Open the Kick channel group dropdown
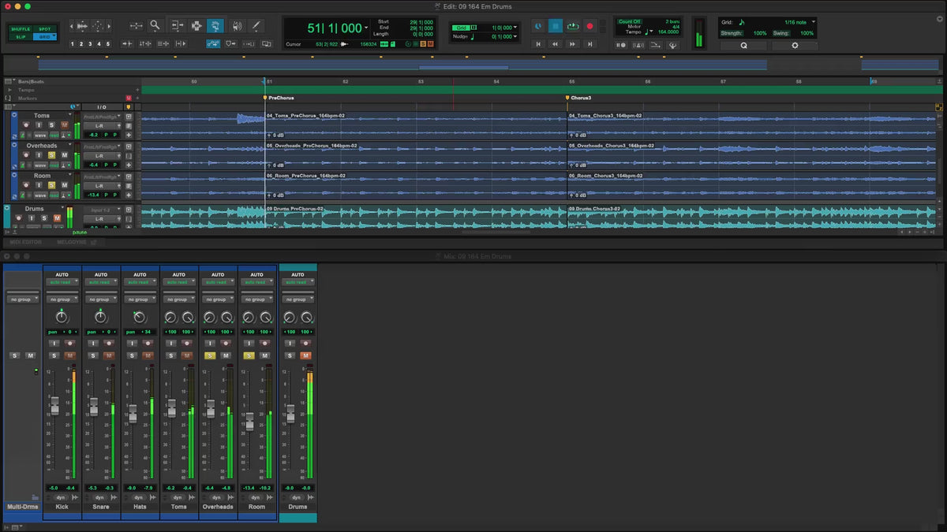This screenshot has height=532, width=947. pyautogui.click(x=62, y=299)
